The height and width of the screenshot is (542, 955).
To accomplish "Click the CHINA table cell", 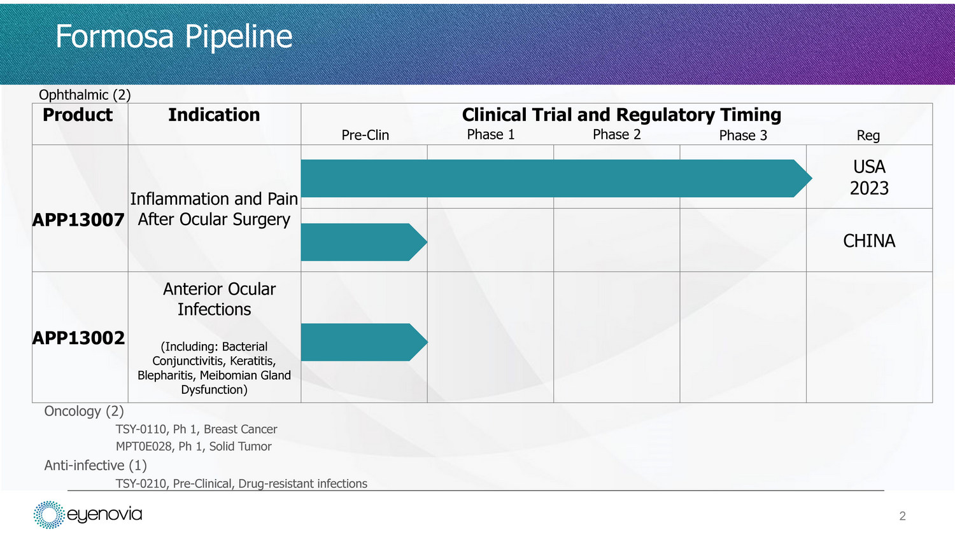I will tap(869, 241).
